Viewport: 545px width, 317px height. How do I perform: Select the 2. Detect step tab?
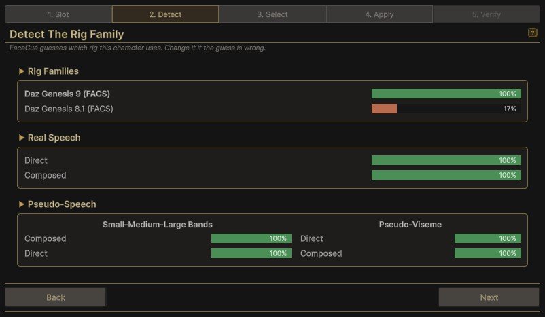click(165, 14)
